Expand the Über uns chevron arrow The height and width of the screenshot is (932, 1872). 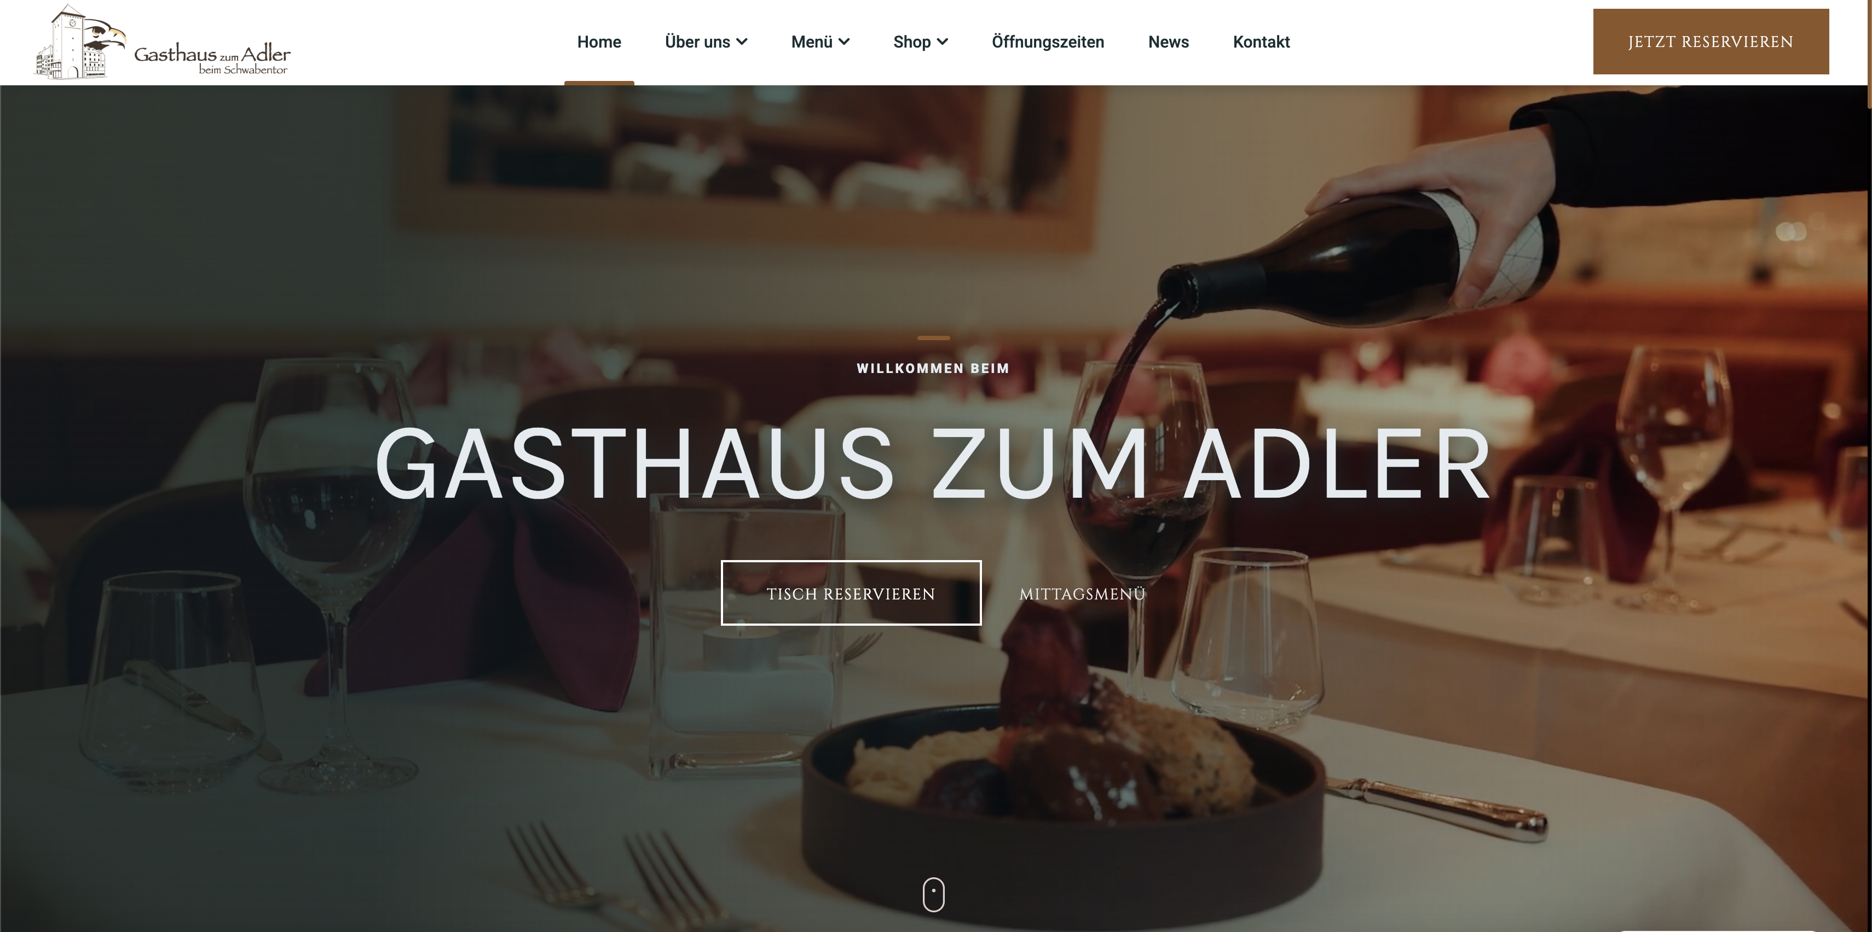point(742,42)
